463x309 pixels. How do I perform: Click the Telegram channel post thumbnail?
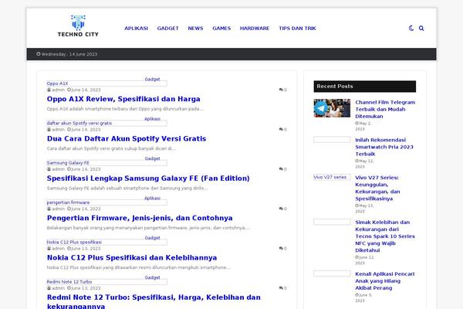(332, 107)
